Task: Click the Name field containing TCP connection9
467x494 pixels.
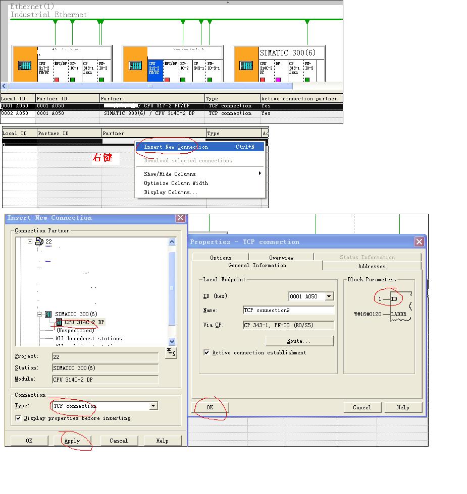Action: coord(288,311)
